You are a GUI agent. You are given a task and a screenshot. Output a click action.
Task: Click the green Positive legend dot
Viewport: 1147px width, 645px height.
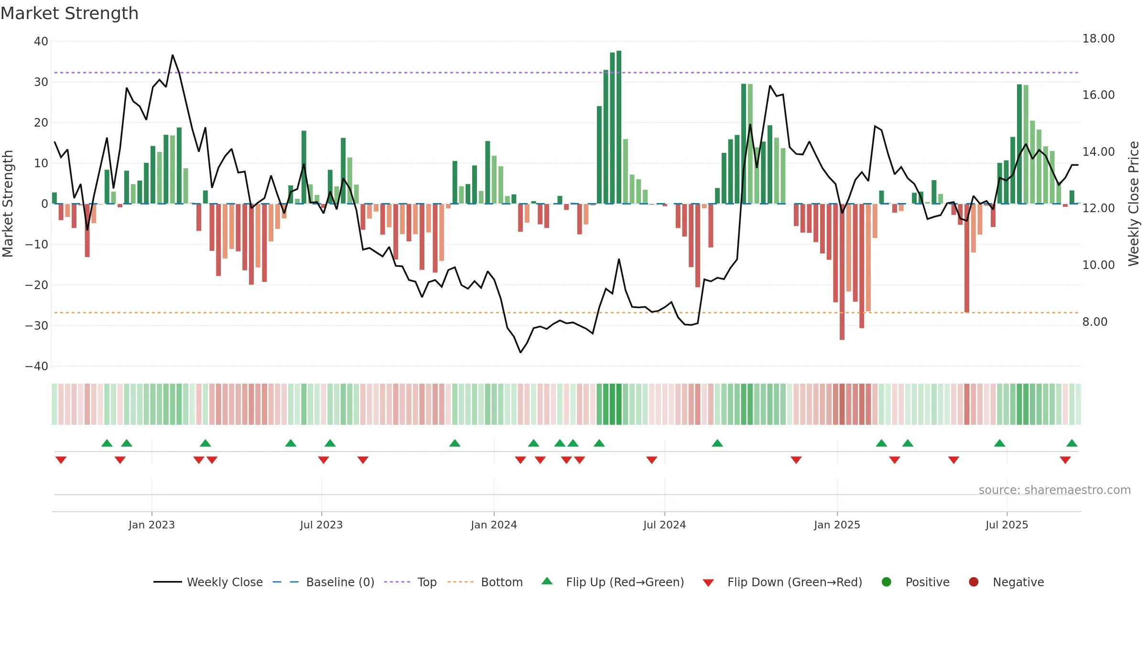887,582
